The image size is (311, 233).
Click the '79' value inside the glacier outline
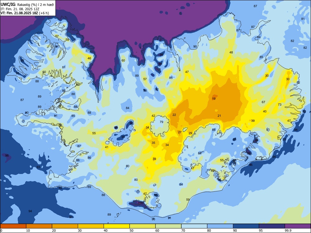161,122
